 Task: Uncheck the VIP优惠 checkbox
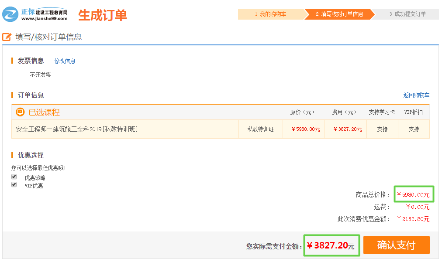click(14, 185)
